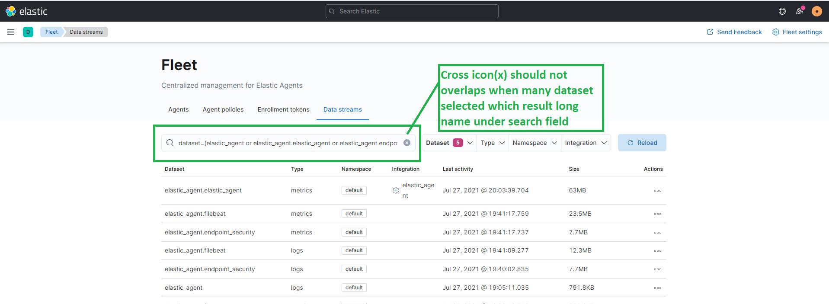Click the search magnifier in dataset field
Image resolution: width=829 pixels, height=304 pixels.
tap(170, 143)
